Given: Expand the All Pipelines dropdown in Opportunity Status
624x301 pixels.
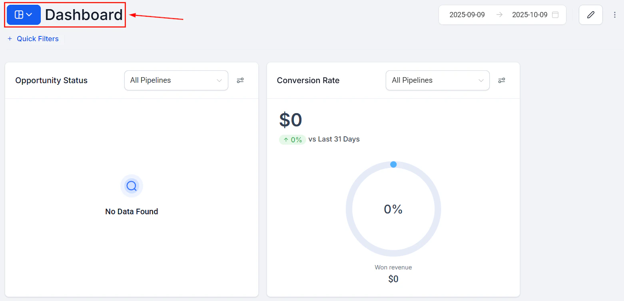Looking at the screenshot, I should (x=176, y=80).
